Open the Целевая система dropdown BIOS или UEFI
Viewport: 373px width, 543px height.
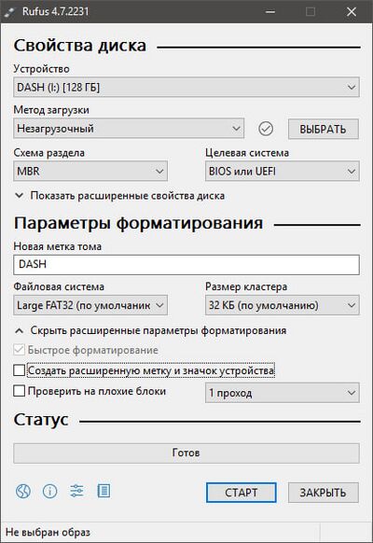point(283,171)
